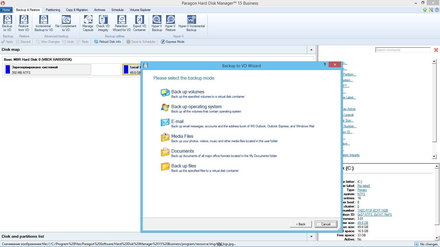Click the commands list scrollbar down arrow
The image size is (440, 247).
(435, 157)
